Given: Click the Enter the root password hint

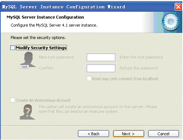Looking at the screenshot, I should [x=142, y=57].
